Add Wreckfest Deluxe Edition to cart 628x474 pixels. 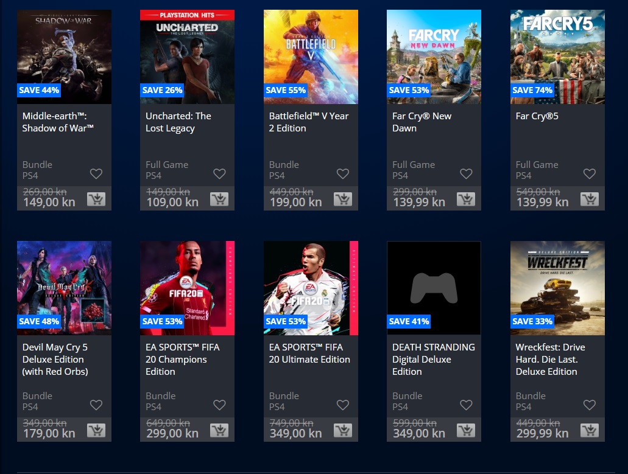click(x=590, y=430)
